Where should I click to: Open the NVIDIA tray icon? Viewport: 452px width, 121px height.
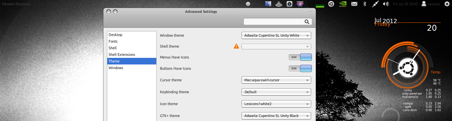[343, 4]
